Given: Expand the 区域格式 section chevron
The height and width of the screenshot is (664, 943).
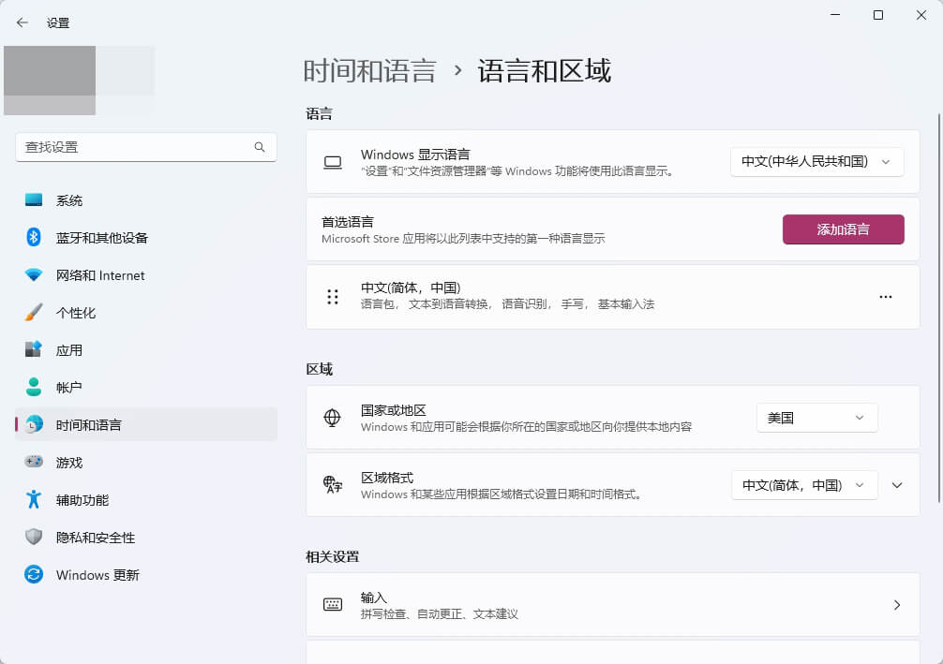Looking at the screenshot, I should pyautogui.click(x=897, y=485).
